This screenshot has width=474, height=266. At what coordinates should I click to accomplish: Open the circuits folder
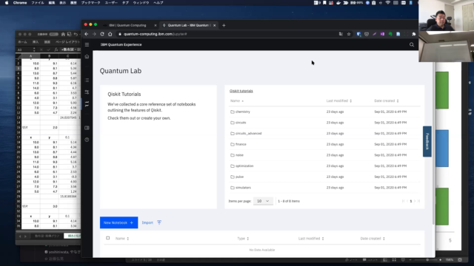[241, 123]
